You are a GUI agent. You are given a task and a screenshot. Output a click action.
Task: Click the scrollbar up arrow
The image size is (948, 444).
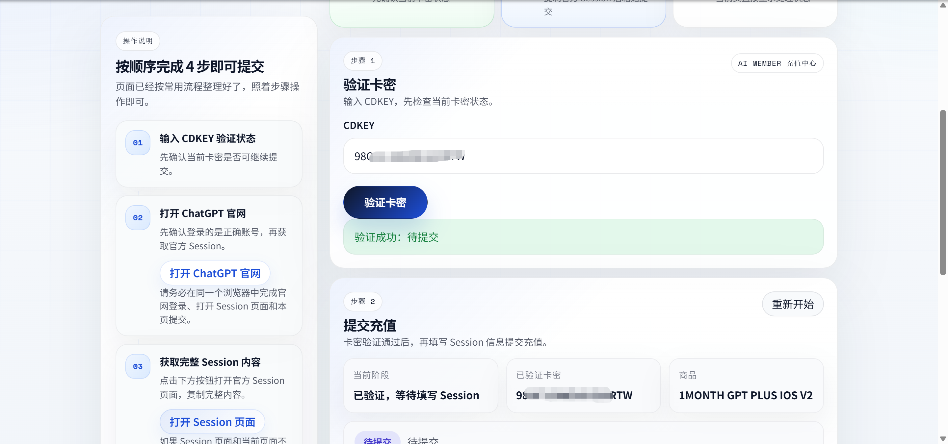[943, 5]
